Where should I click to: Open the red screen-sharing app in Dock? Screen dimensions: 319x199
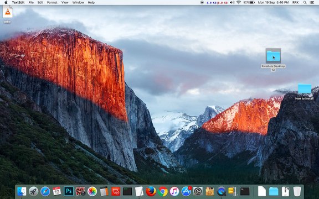click(116, 191)
